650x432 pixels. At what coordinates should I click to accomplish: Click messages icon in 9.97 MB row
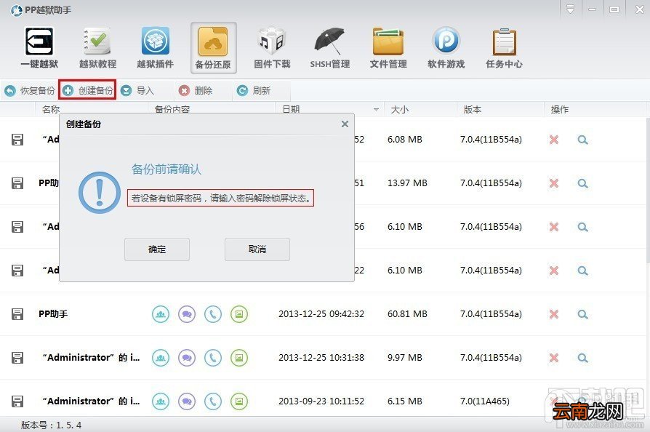(x=187, y=358)
